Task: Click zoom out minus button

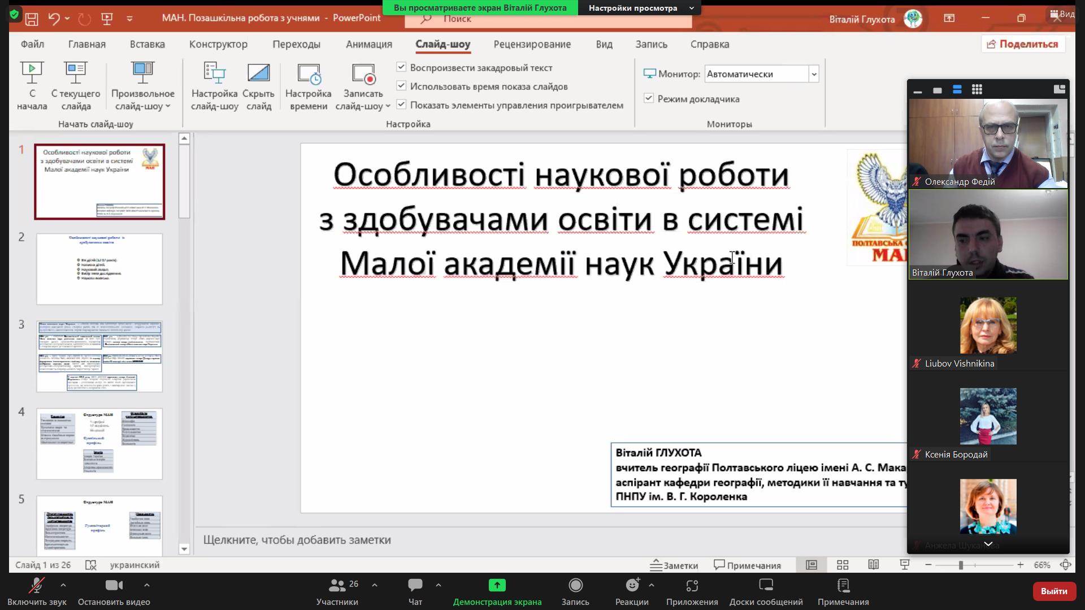Action: pyautogui.click(x=928, y=565)
